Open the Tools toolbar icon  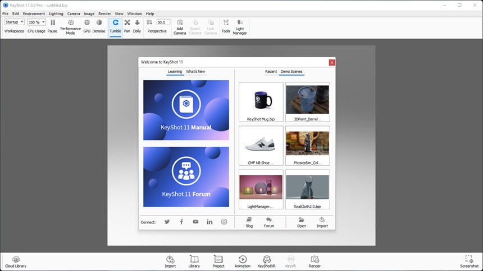click(226, 26)
